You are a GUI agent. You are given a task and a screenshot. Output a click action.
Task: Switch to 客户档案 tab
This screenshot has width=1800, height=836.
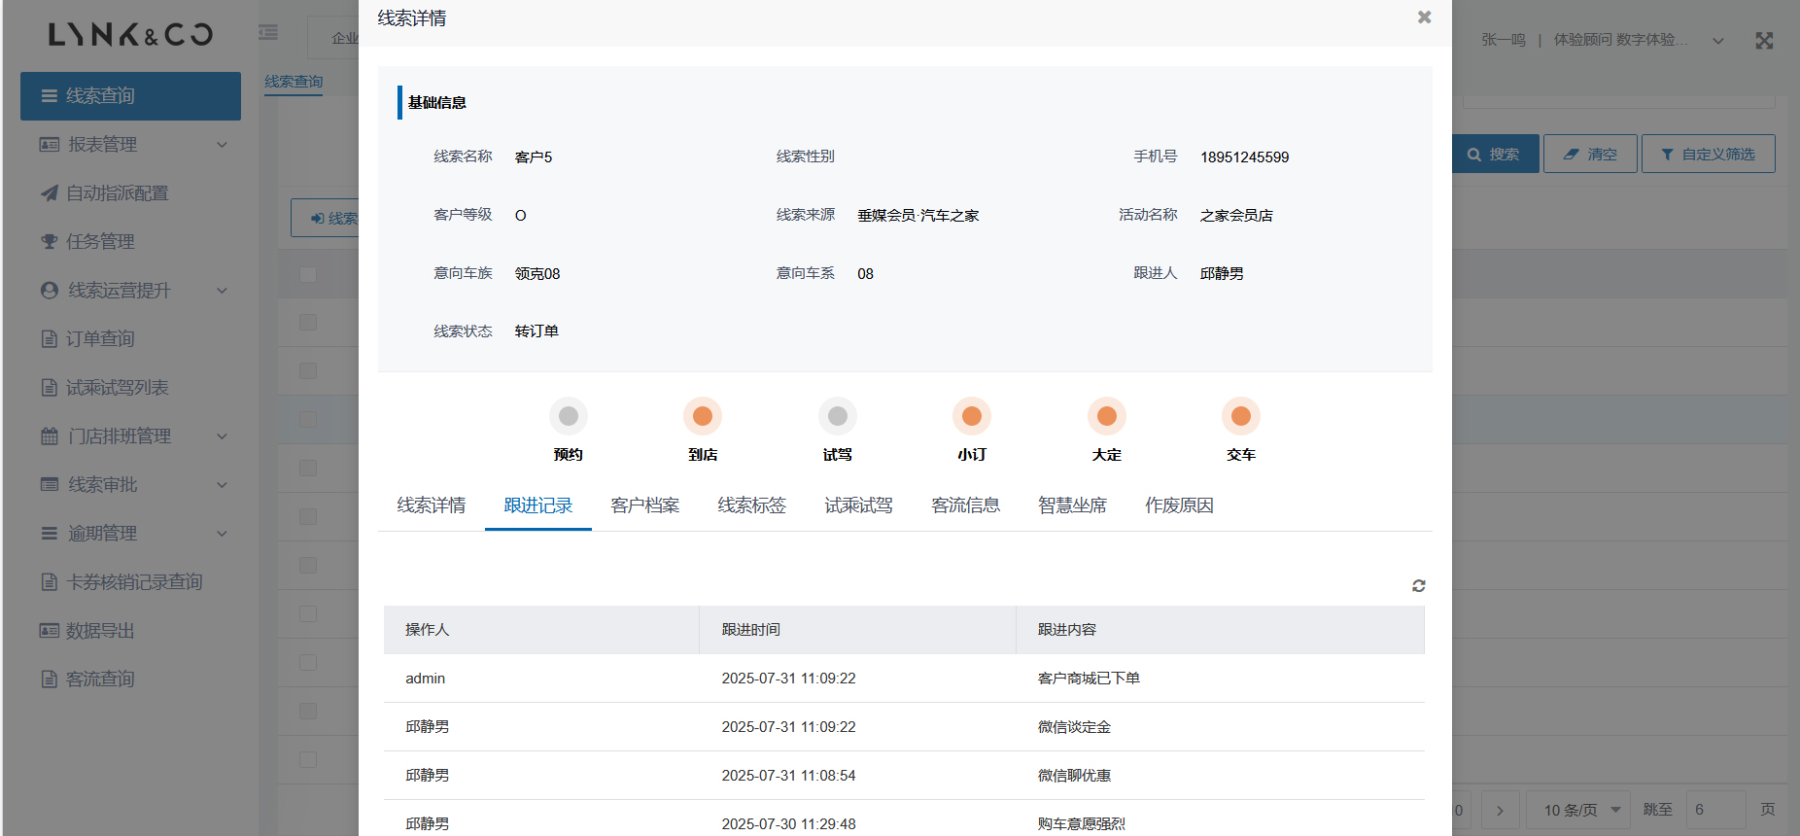click(x=645, y=505)
